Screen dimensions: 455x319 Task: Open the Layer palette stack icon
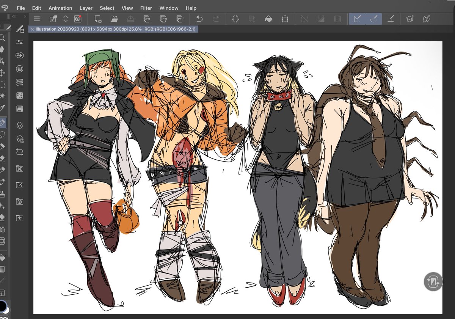(20, 125)
